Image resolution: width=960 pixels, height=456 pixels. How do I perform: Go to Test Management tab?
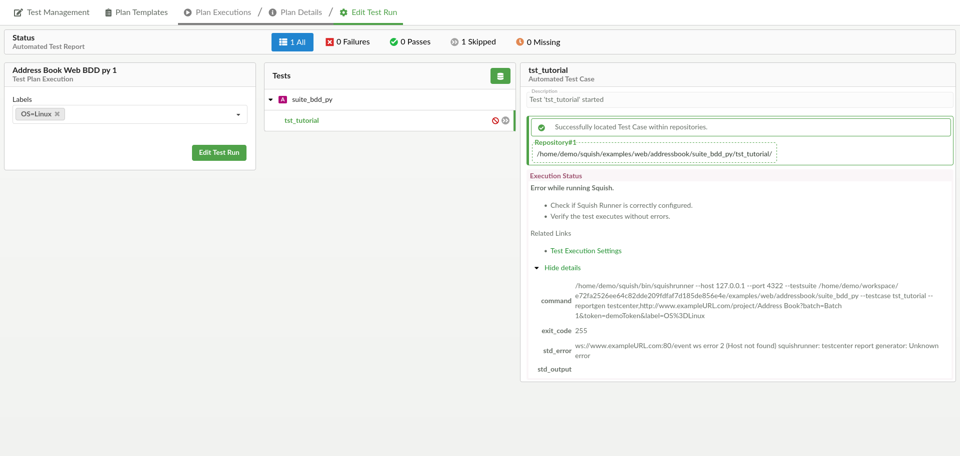(x=52, y=12)
